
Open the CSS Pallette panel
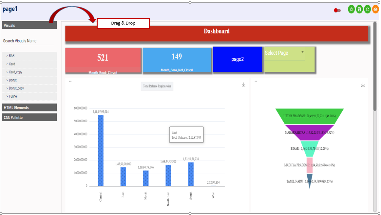click(x=29, y=117)
